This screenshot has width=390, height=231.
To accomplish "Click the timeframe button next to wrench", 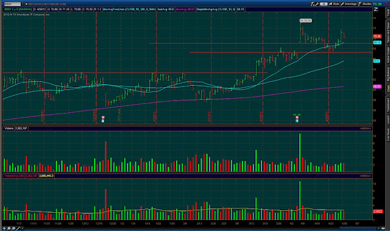I will pos(324,4).
